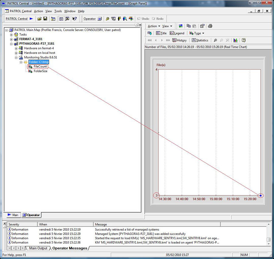The width and height of the screenshot is (274, 259).
Task: Collapse the Monitoring Studio 8.6.51 node
Action: 16,57
